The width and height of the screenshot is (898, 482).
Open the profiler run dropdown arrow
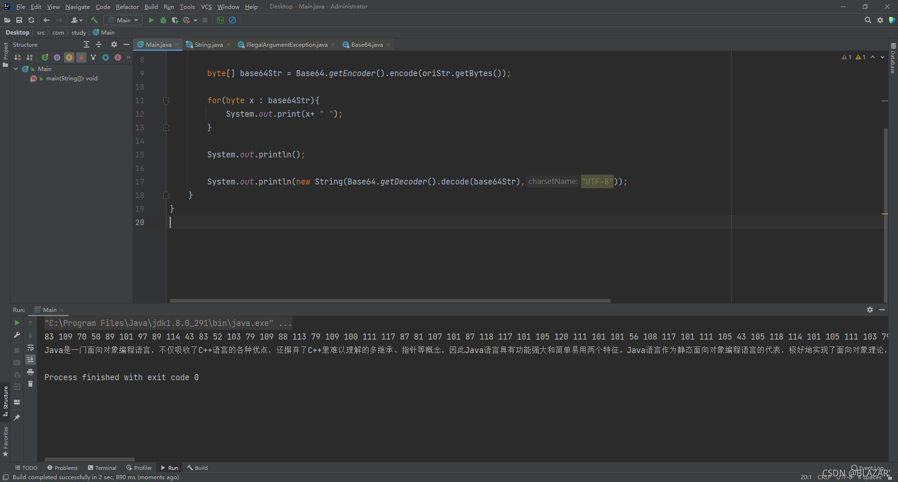coord(196,20)
